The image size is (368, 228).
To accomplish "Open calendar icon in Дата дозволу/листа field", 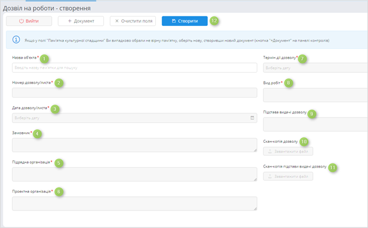I will (252, 118).
